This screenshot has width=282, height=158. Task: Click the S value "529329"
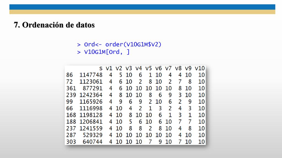[x=93, y=135]
